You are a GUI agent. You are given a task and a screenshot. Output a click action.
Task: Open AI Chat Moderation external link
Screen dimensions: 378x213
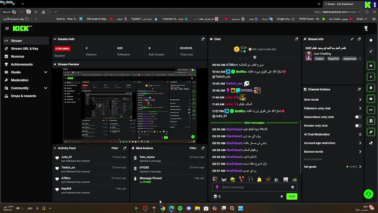click(x=360, y=134)
